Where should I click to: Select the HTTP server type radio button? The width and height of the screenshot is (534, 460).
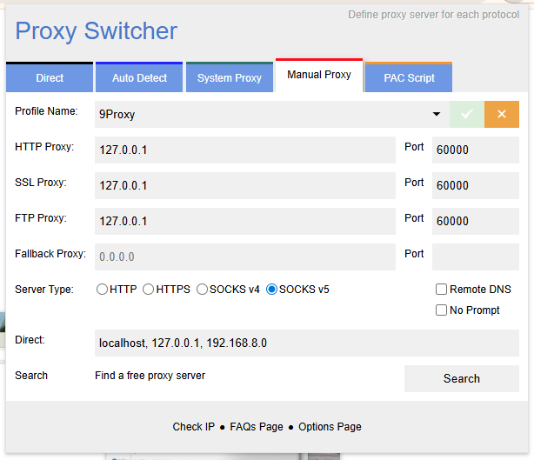(102, 290)
